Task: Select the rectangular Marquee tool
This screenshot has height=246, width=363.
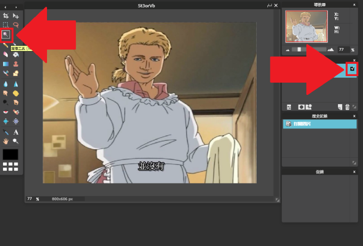Action: [6, 24]
